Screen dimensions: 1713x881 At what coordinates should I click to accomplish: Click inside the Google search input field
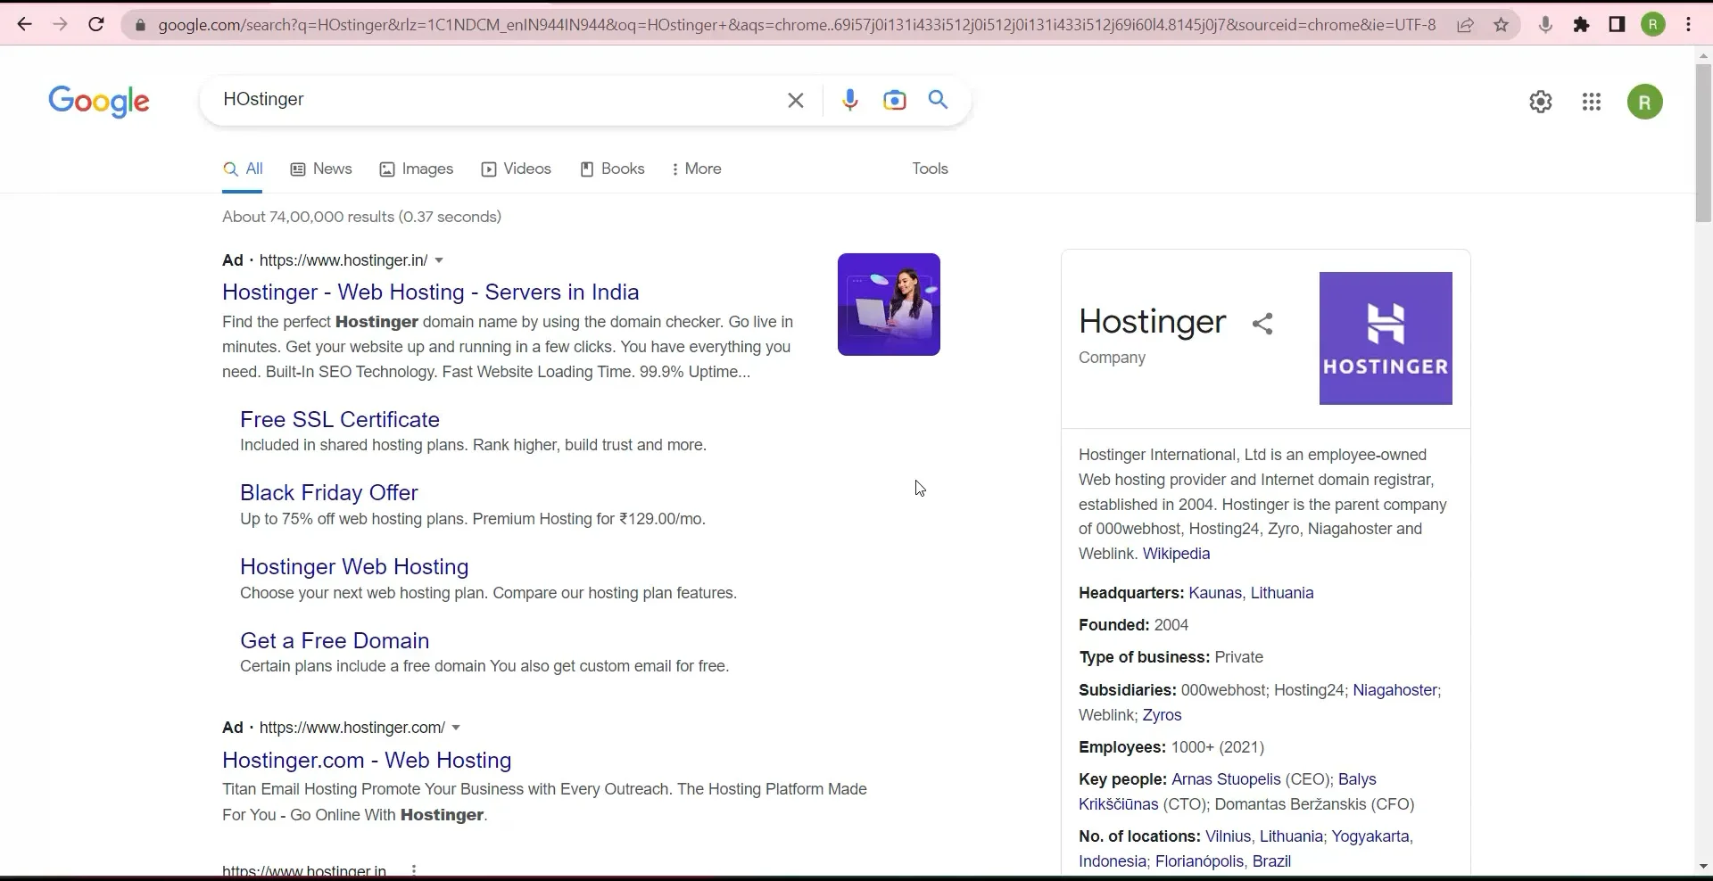(x=495, y=100)
